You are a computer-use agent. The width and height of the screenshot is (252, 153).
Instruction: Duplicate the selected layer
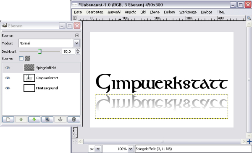[x=47, y=119]
